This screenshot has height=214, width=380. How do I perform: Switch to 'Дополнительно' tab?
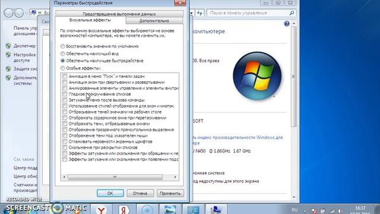[x=154, y=21]
